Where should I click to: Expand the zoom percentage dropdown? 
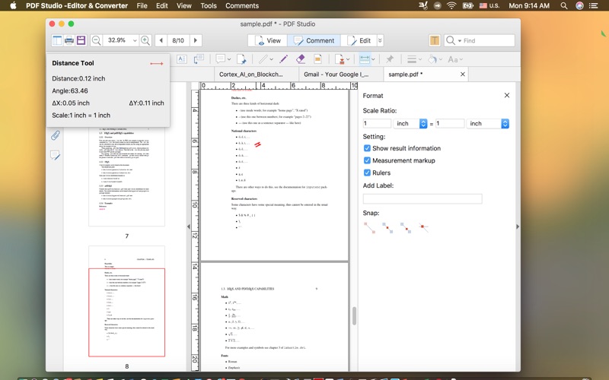(x=135, y=40)
